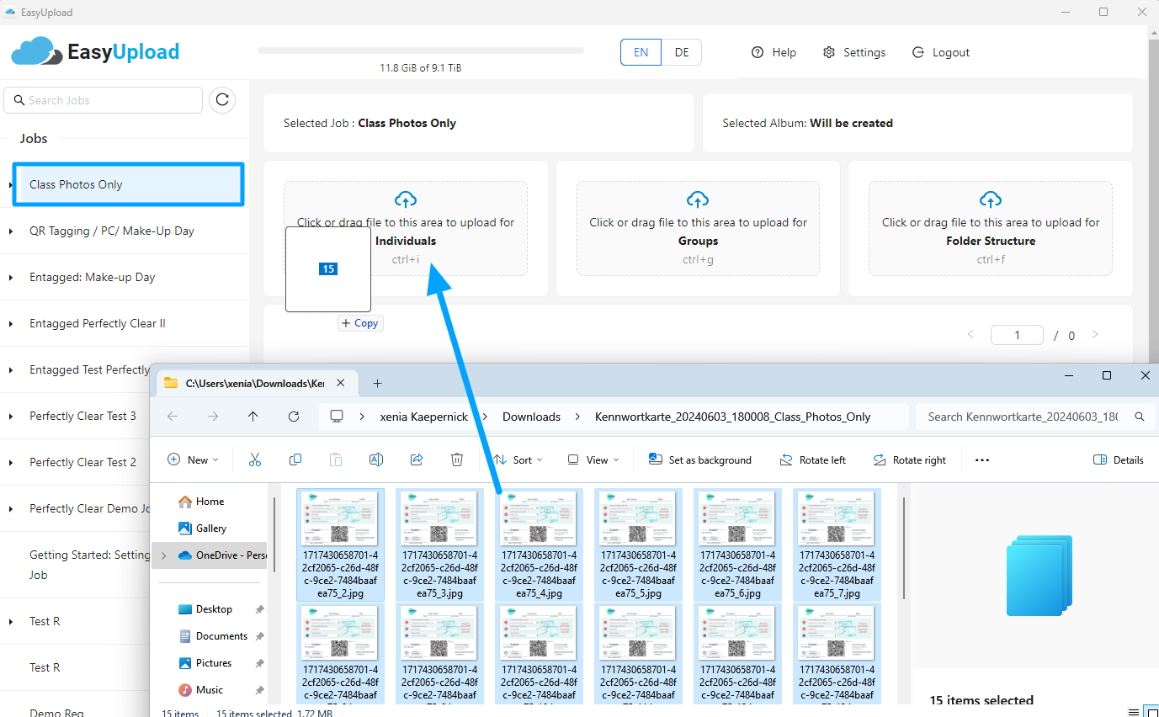Refresh the File Explorer folder
This screenshot has width=1159, height=717.
[294, 417]
